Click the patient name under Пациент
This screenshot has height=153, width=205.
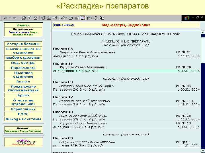[23, 131]
